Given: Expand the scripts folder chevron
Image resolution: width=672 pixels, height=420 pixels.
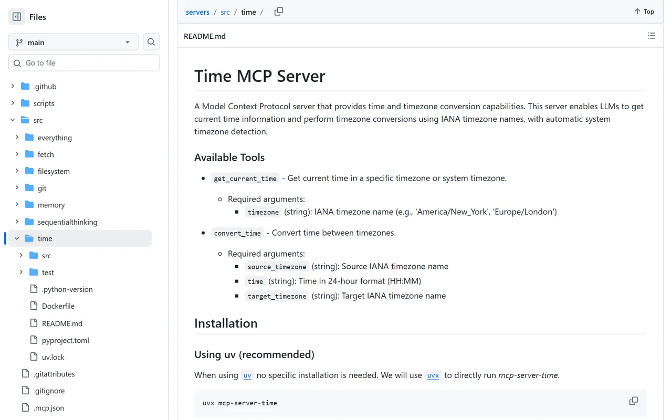Looking at the screenshot, I should click(x=13, y=103).
